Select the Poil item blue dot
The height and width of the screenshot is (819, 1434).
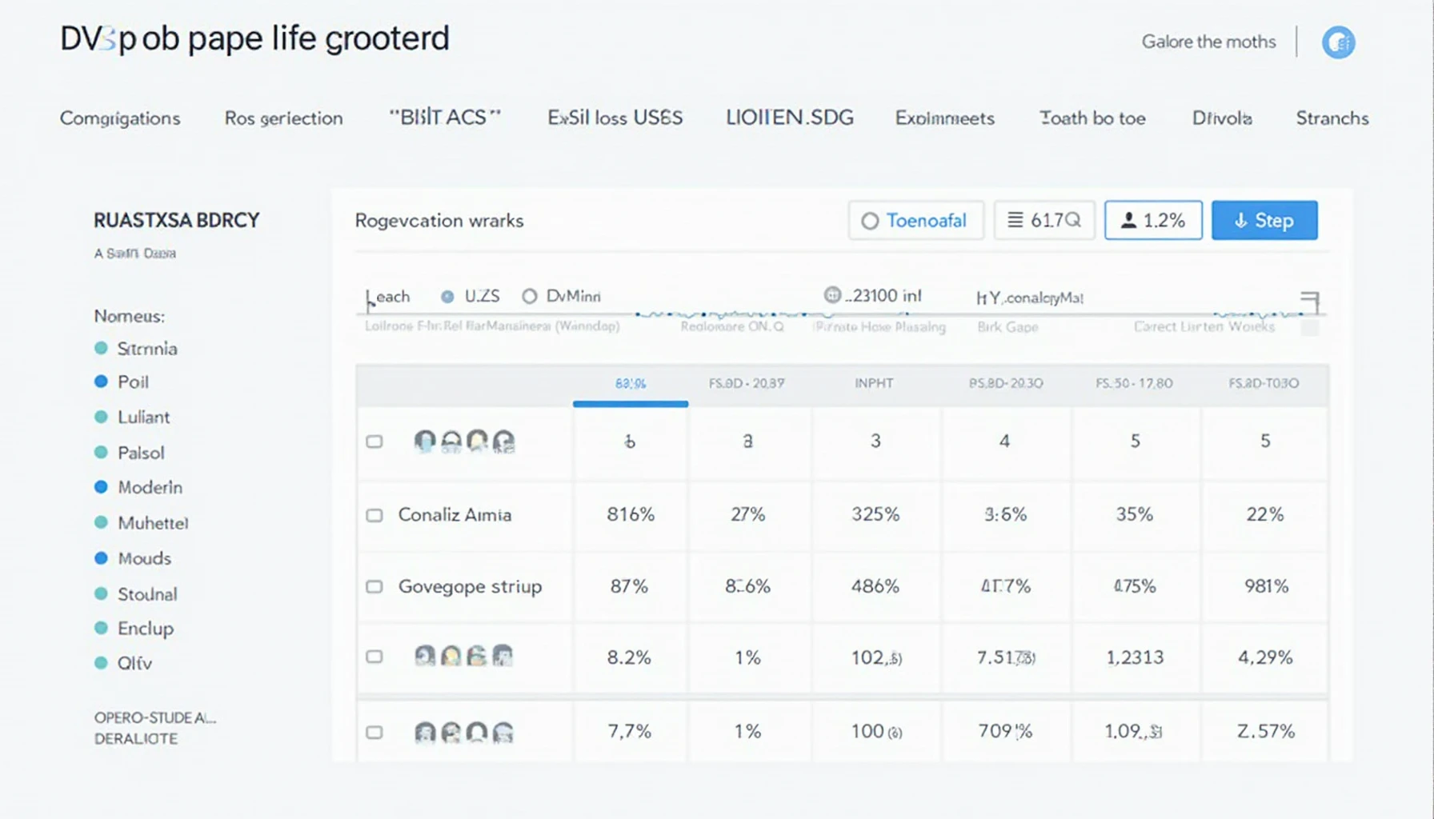101,382
